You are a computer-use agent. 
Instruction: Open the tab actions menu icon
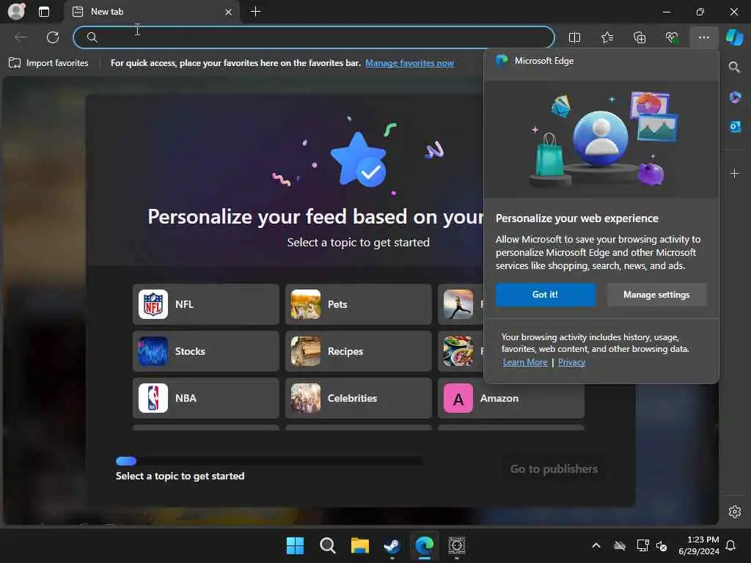pos(44,12)
